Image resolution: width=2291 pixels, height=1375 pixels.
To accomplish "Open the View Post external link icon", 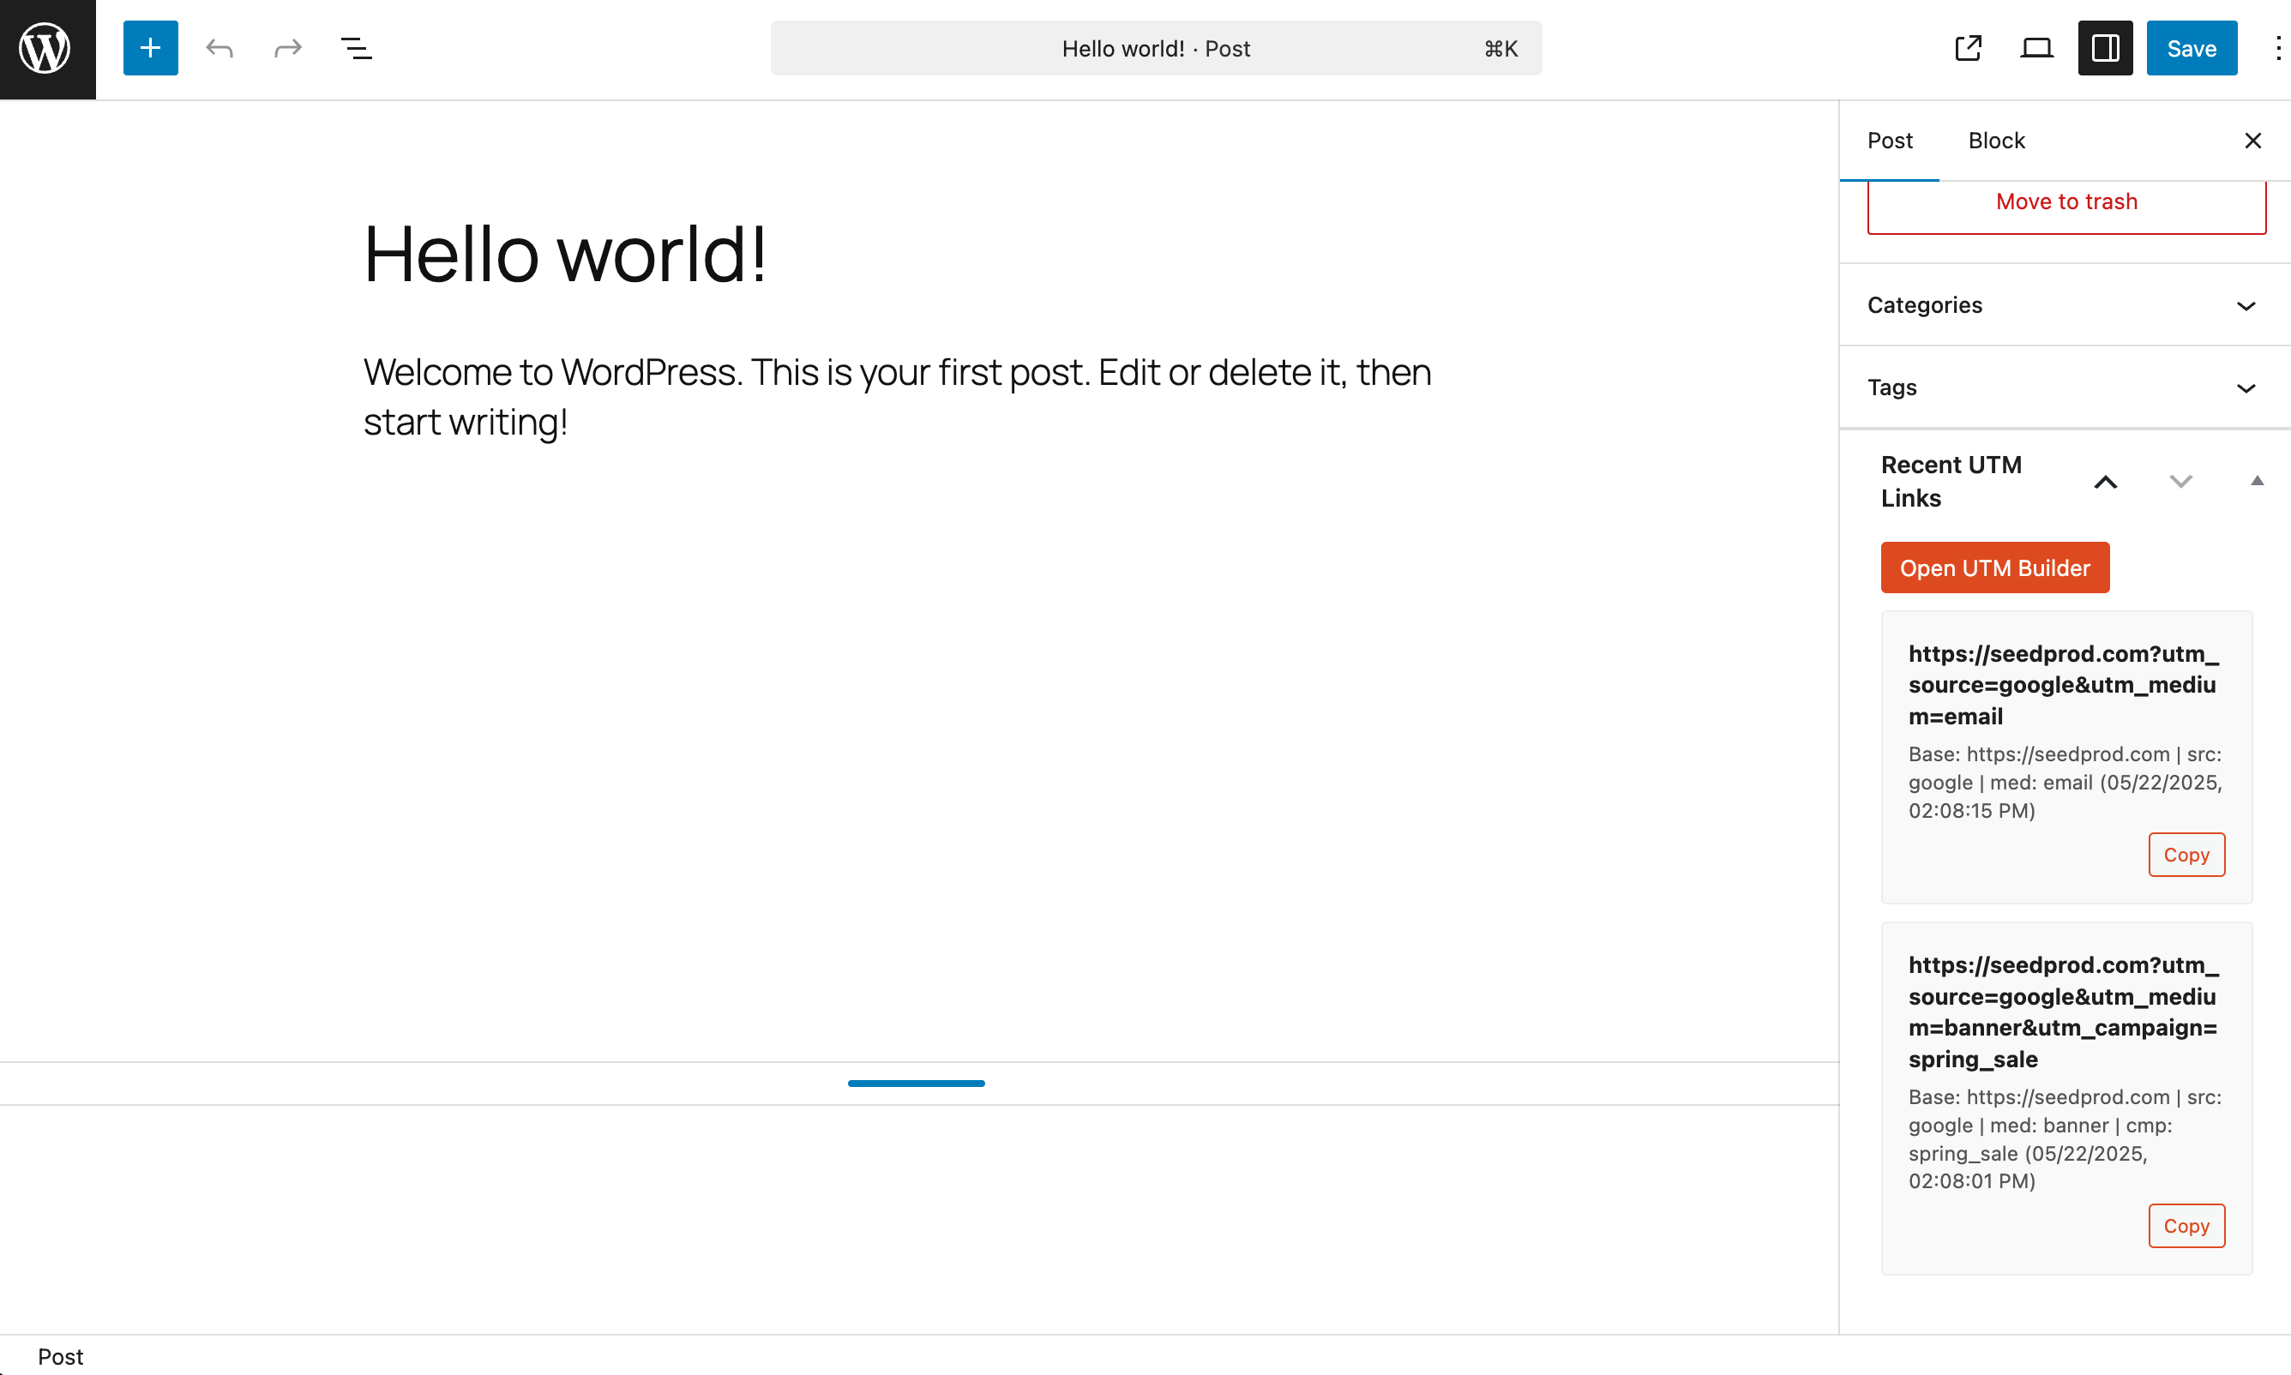I will [1968, 48].
